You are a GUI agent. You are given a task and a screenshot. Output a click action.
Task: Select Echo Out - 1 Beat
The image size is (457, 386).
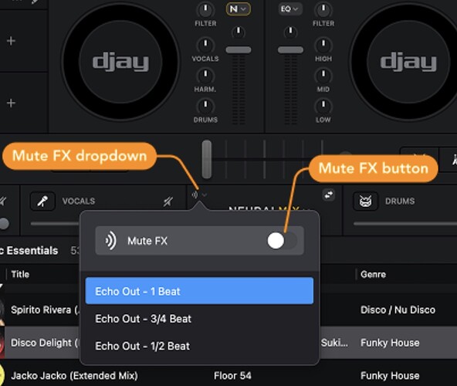[x=199, y=291]
